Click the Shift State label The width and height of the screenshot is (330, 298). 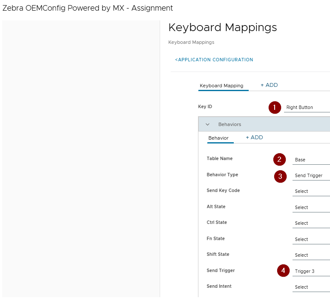pyautogui.click(x=218, y=255)
